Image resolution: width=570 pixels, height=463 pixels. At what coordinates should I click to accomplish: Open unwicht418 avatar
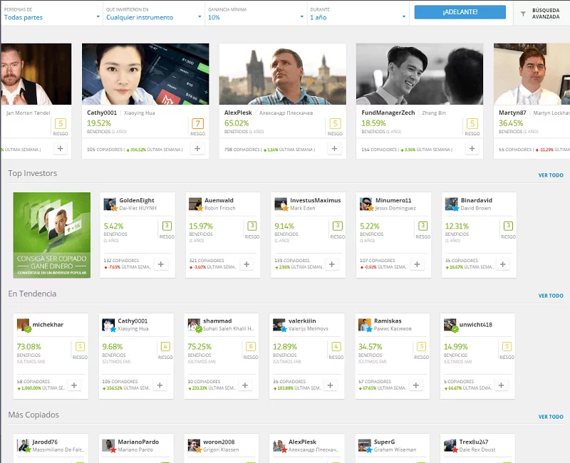pyautogui.click(x=450, y=325)
